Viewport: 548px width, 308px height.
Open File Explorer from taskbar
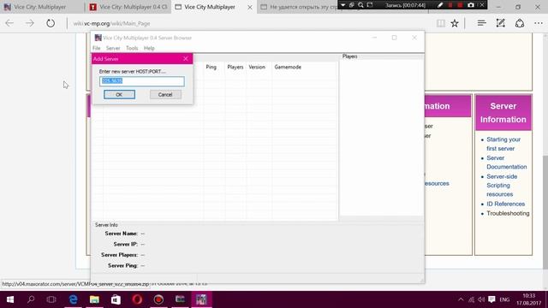tap(94, 299)
